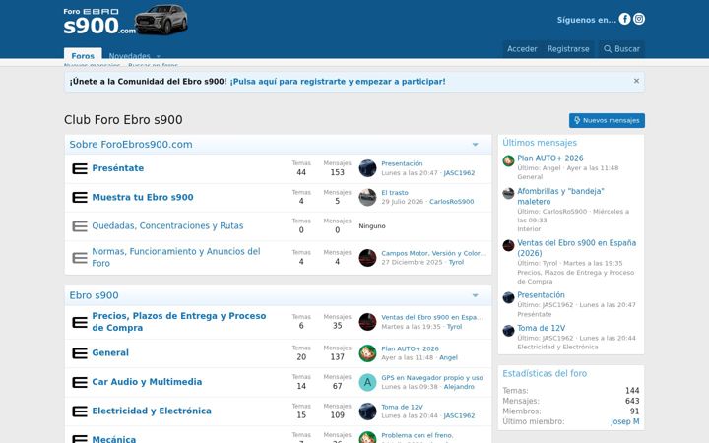Open the Ebro s900 category title
The image size is (709, 443).
pyautogui.click(x=94, y=295)
